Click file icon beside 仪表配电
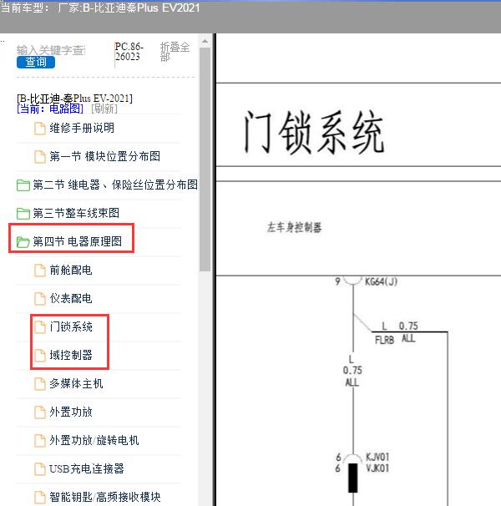This screenshot has width=501, height=506. 40,299
